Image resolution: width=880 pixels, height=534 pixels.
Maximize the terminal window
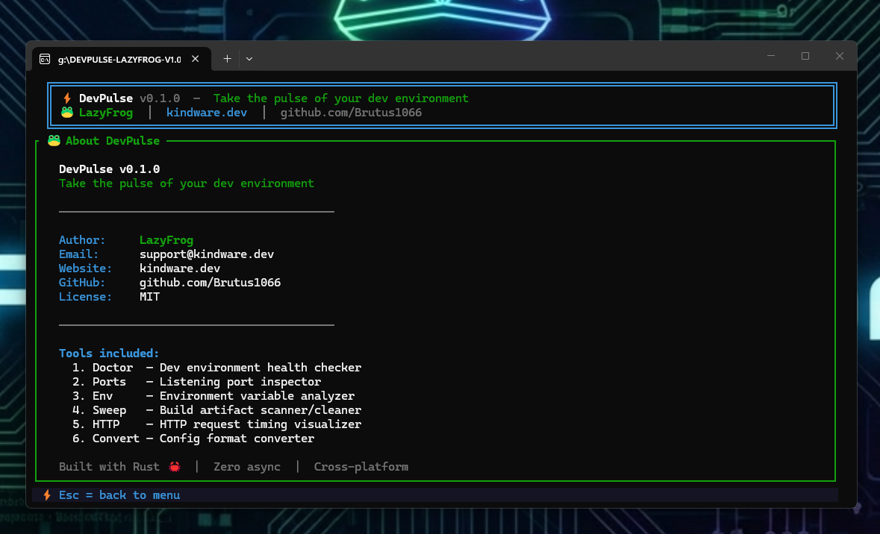(805, 57)
